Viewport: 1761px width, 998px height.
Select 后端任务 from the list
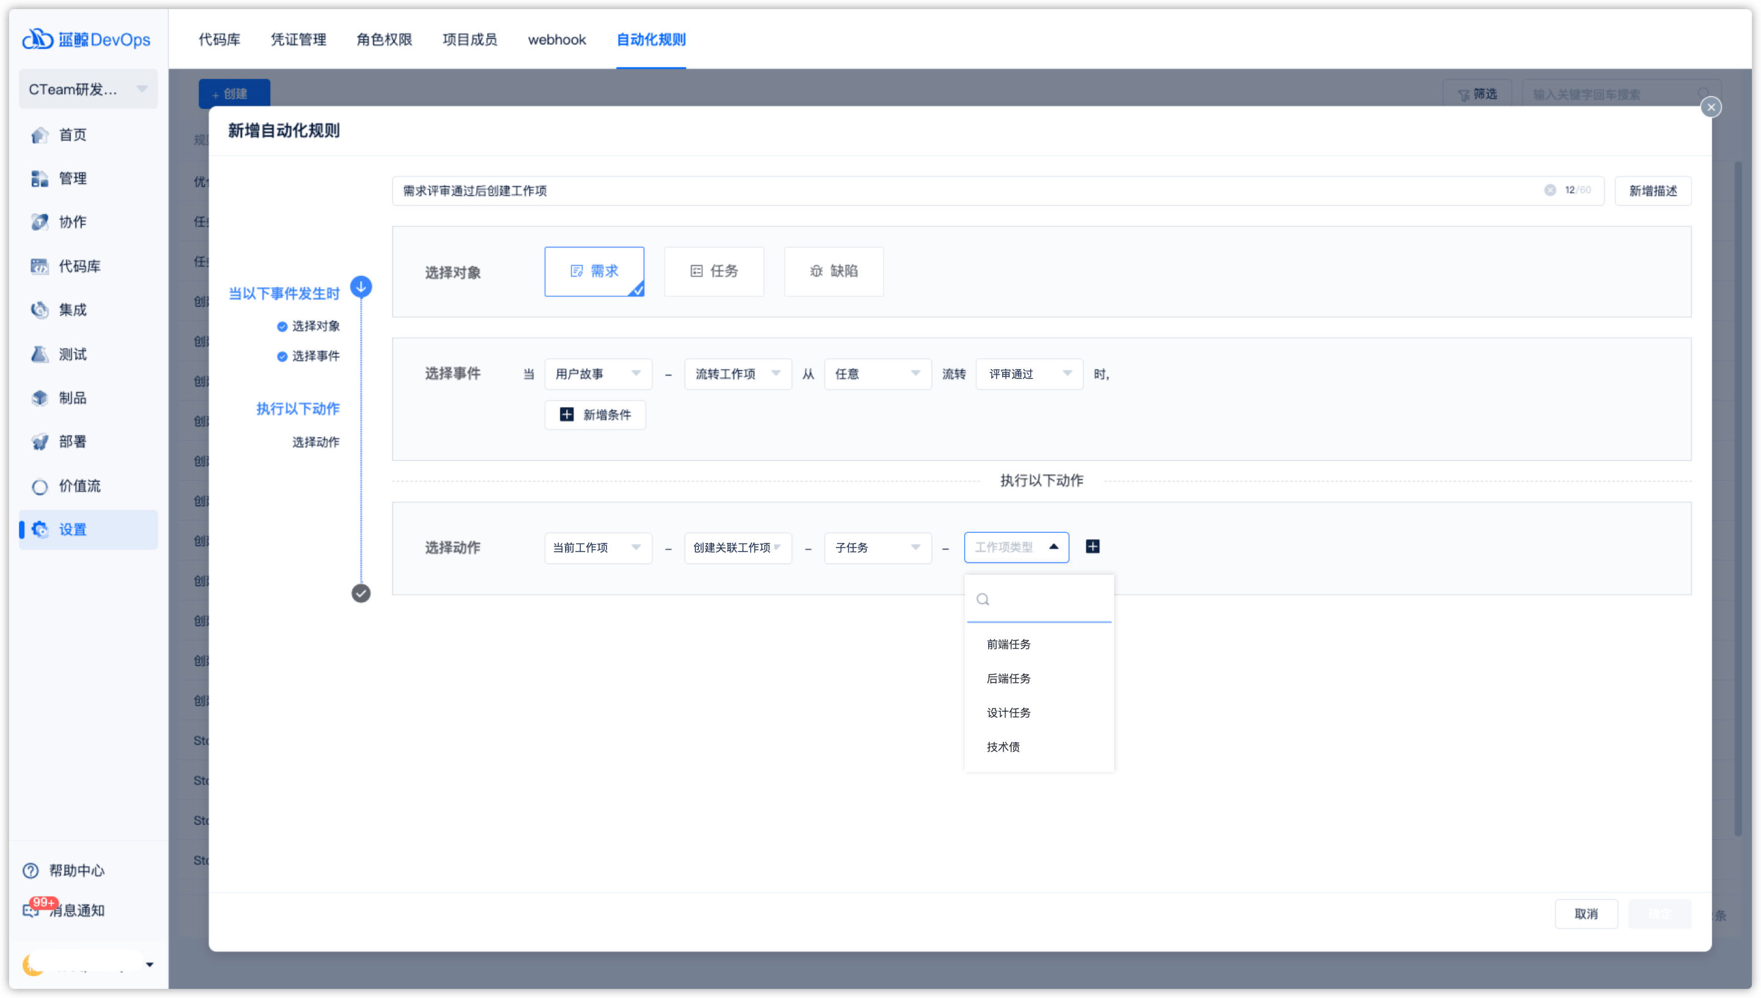[1009, 679]
